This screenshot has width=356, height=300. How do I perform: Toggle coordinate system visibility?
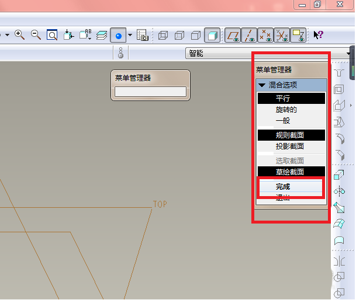(282, 36)
